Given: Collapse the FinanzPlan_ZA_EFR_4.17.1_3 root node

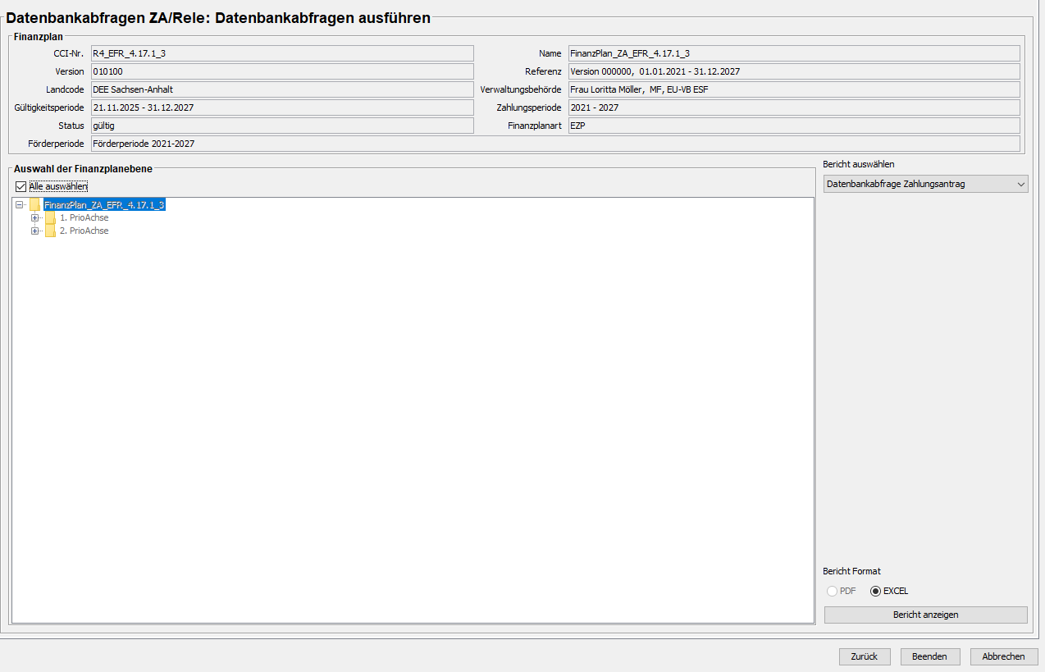Looking at the screenshot, I should coord(20,205).
